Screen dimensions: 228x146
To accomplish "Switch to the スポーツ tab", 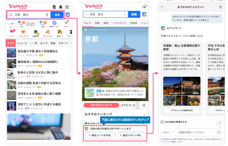I will click(63, 43).
